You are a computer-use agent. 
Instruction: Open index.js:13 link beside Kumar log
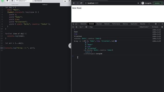click(157, 32)
